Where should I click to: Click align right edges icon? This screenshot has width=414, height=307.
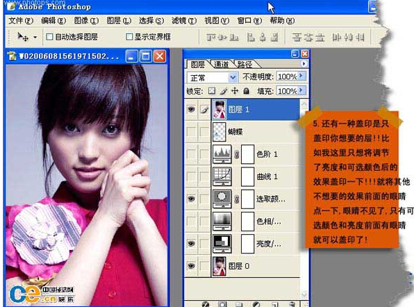pyautogui.click(x=274, y=38)
